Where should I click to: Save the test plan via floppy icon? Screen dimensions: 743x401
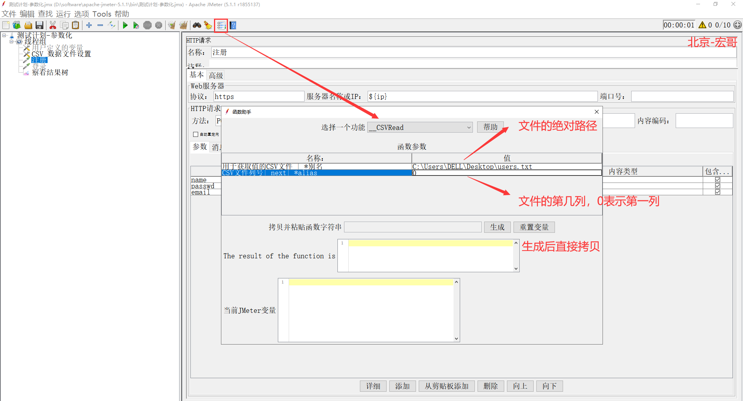coord(39,25)
